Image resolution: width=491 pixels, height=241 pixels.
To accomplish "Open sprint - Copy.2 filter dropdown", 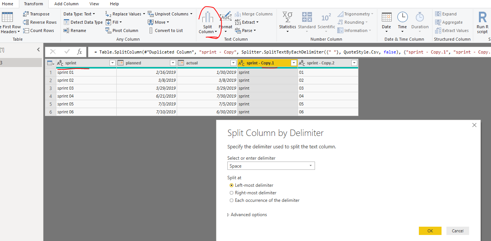I will pyautogui.click(x=354, y=63).
